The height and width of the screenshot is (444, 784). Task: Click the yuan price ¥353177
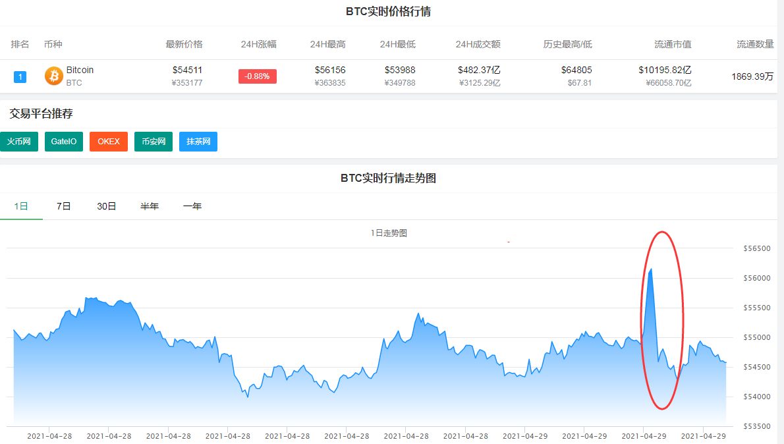click(187, 83)
